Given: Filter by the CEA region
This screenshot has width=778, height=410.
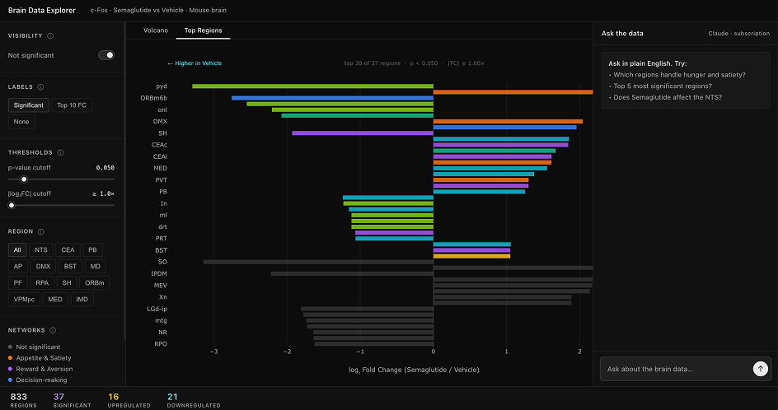Looking at the screenshot, I should [x=68, y=249].
